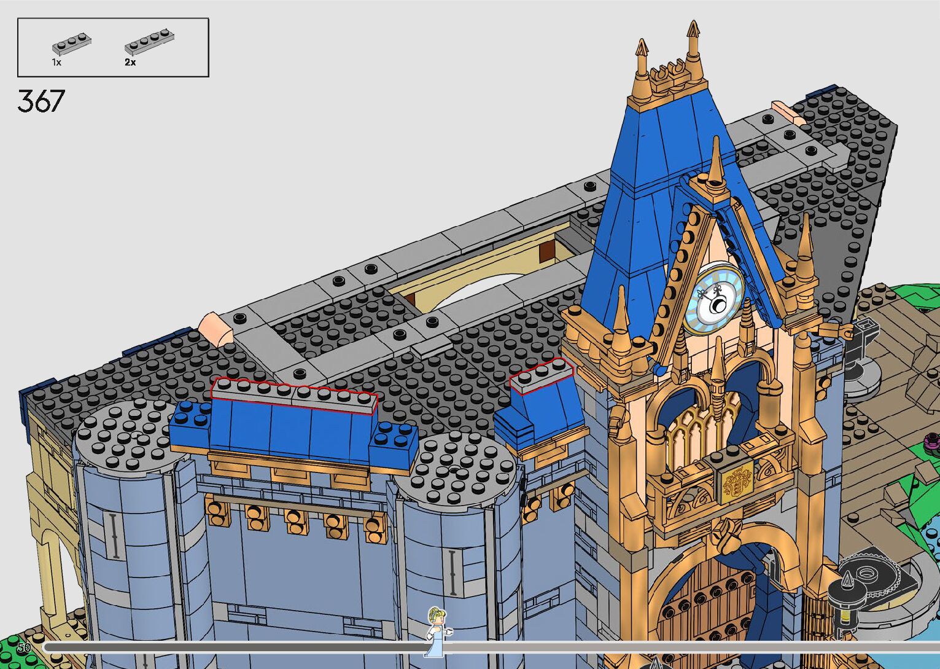This screenshot has width=940, height=669.
Task: Click the 2x four-stud gray plate
Action: click(x=146, y=42)
